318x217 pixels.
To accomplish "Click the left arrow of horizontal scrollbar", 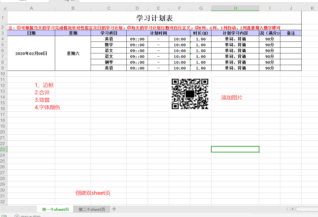I will (292, 209).
